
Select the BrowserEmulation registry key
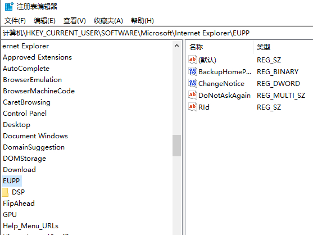coord(33,80)
